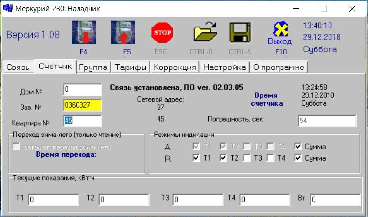Close the Меркурий-230 window

352,9
